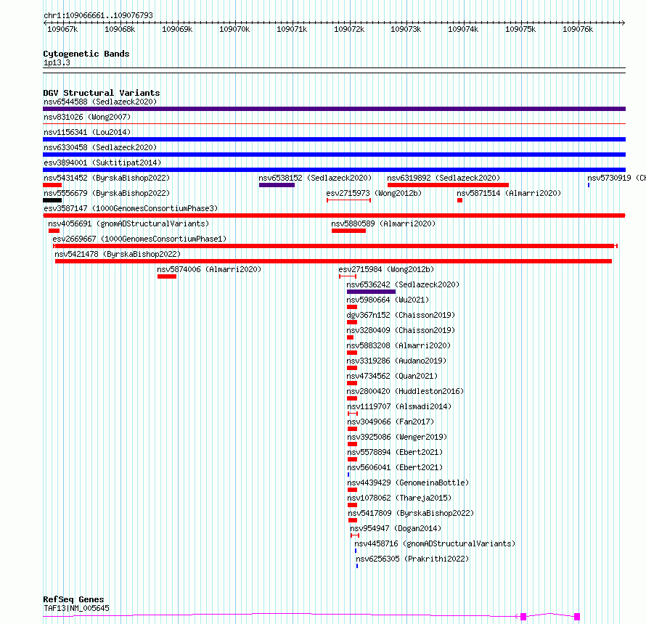
Task: Click the nsv1156341 (Lou2014) label
Action: tap(87, 132)
